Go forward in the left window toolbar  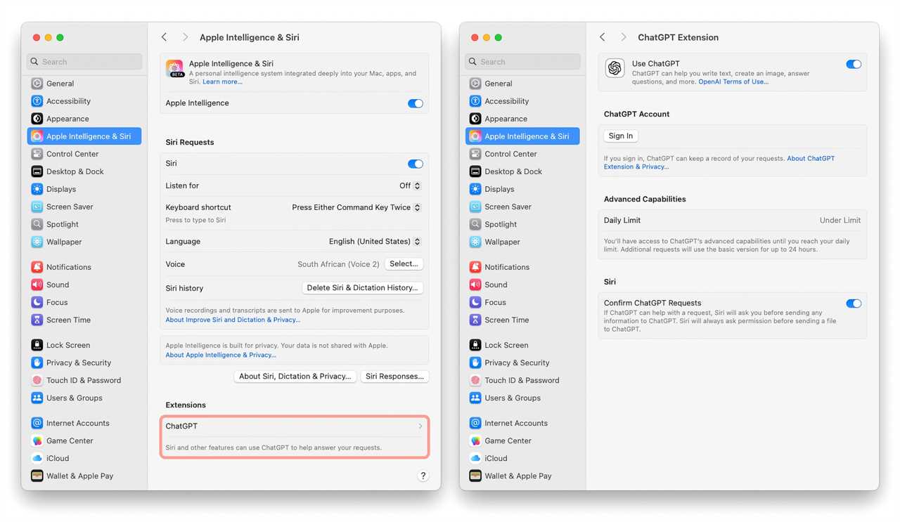[185, 37]
